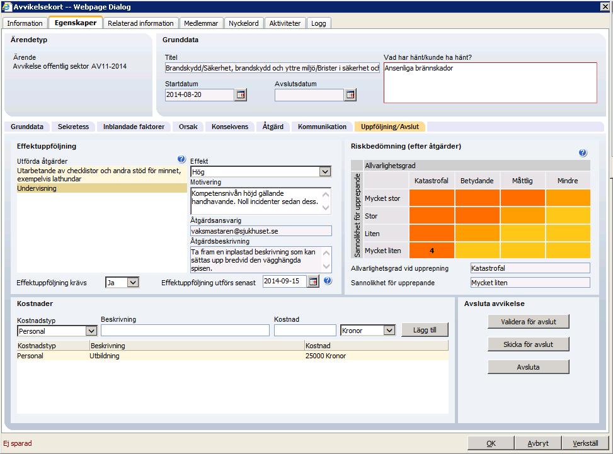The width and height of the screenshot is (613, 454).
Task: Select the Utarbetande av checklistor action
Action: 101,174
